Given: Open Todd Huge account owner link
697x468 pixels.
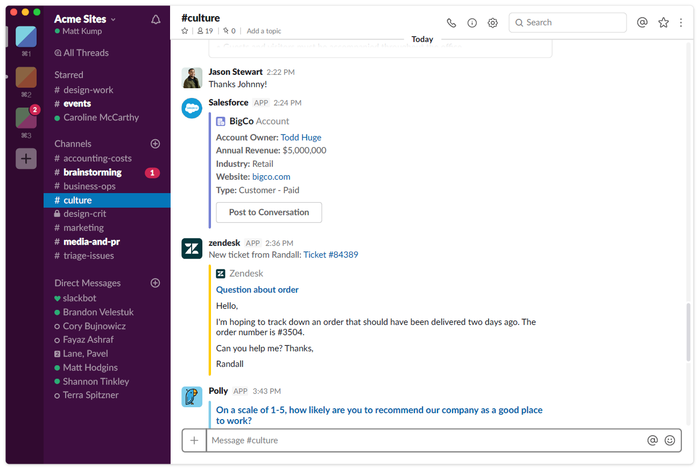Looking at the screenshot, I should coord(301,137).
